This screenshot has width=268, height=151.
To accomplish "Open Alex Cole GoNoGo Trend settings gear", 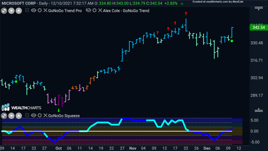I will coord(94,10).
